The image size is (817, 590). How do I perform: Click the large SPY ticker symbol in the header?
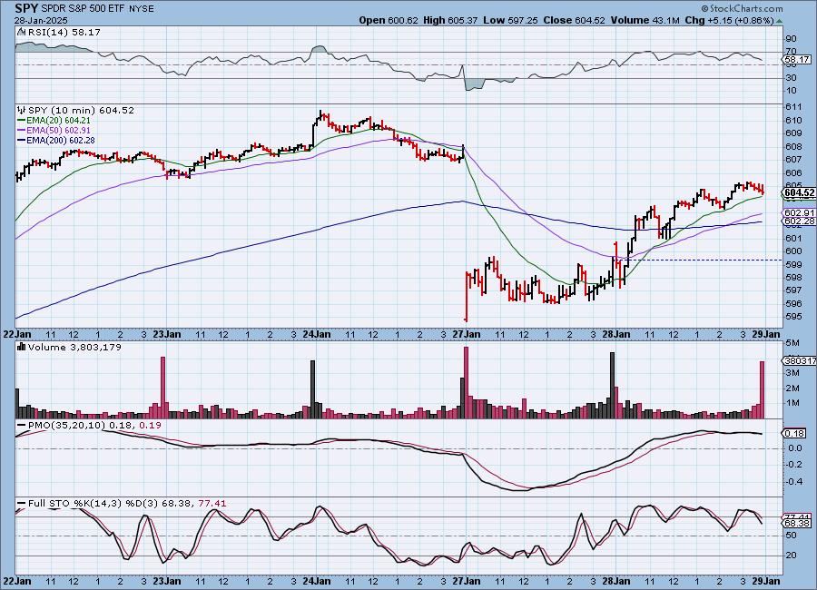click(x=26, y=9)
